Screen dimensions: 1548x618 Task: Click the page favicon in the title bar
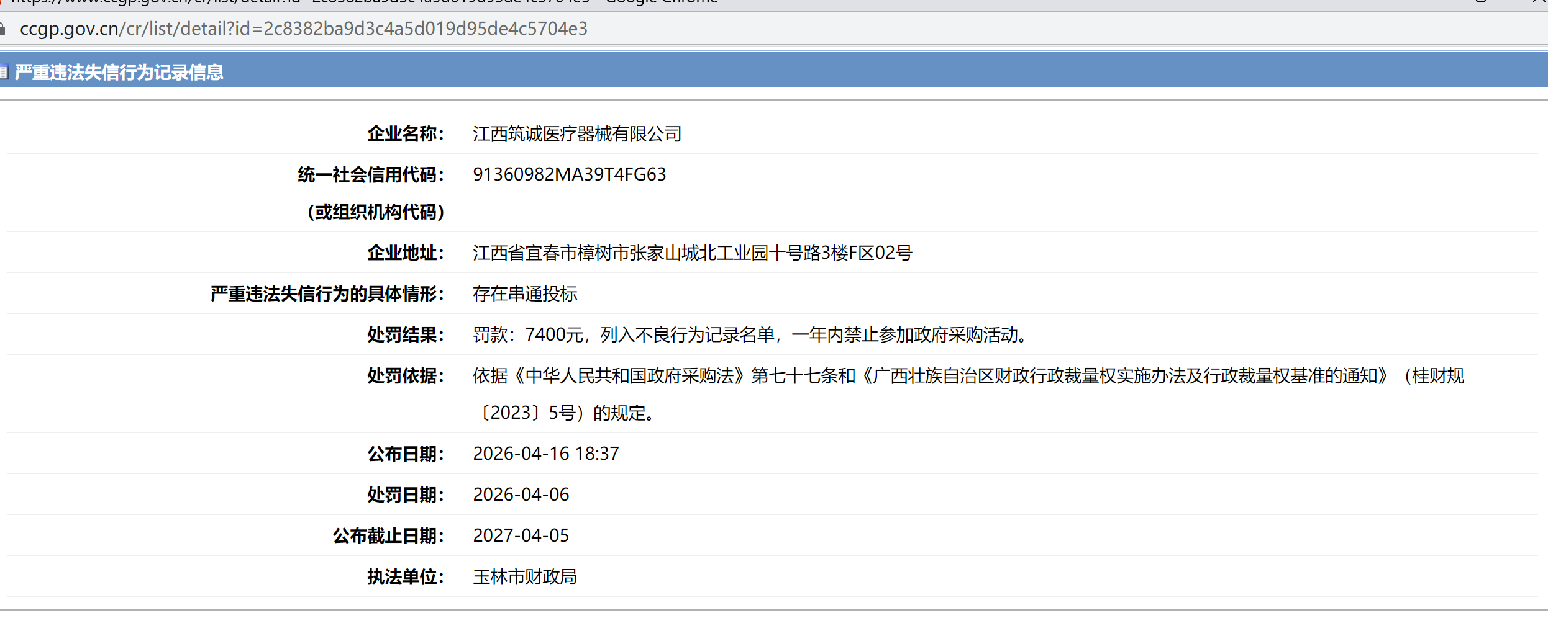pyautogui.click(x=2, y=1)
